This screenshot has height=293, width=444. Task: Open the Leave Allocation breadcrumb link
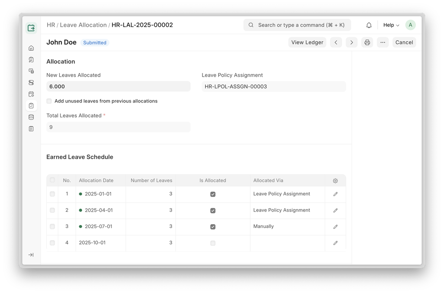[83, 25]
